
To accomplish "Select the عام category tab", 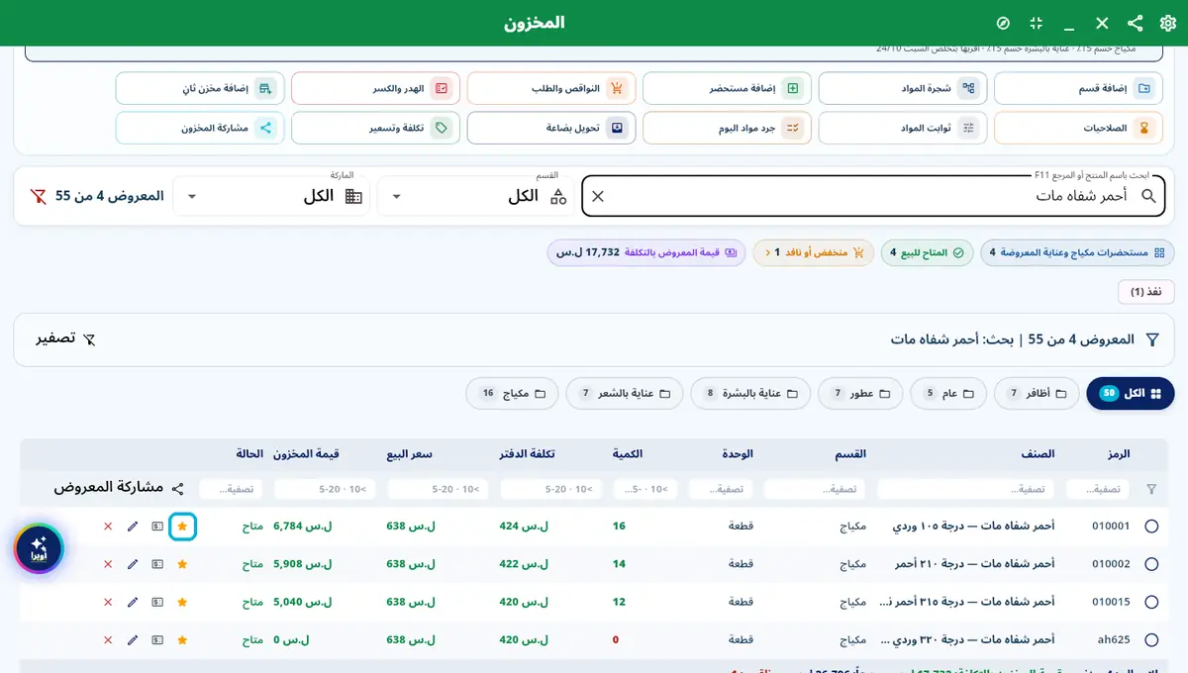I will coord(948,394).
